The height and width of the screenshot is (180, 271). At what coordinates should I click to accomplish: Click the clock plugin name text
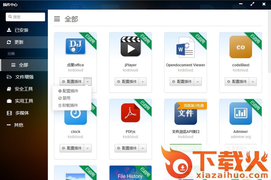click(75, 132)
